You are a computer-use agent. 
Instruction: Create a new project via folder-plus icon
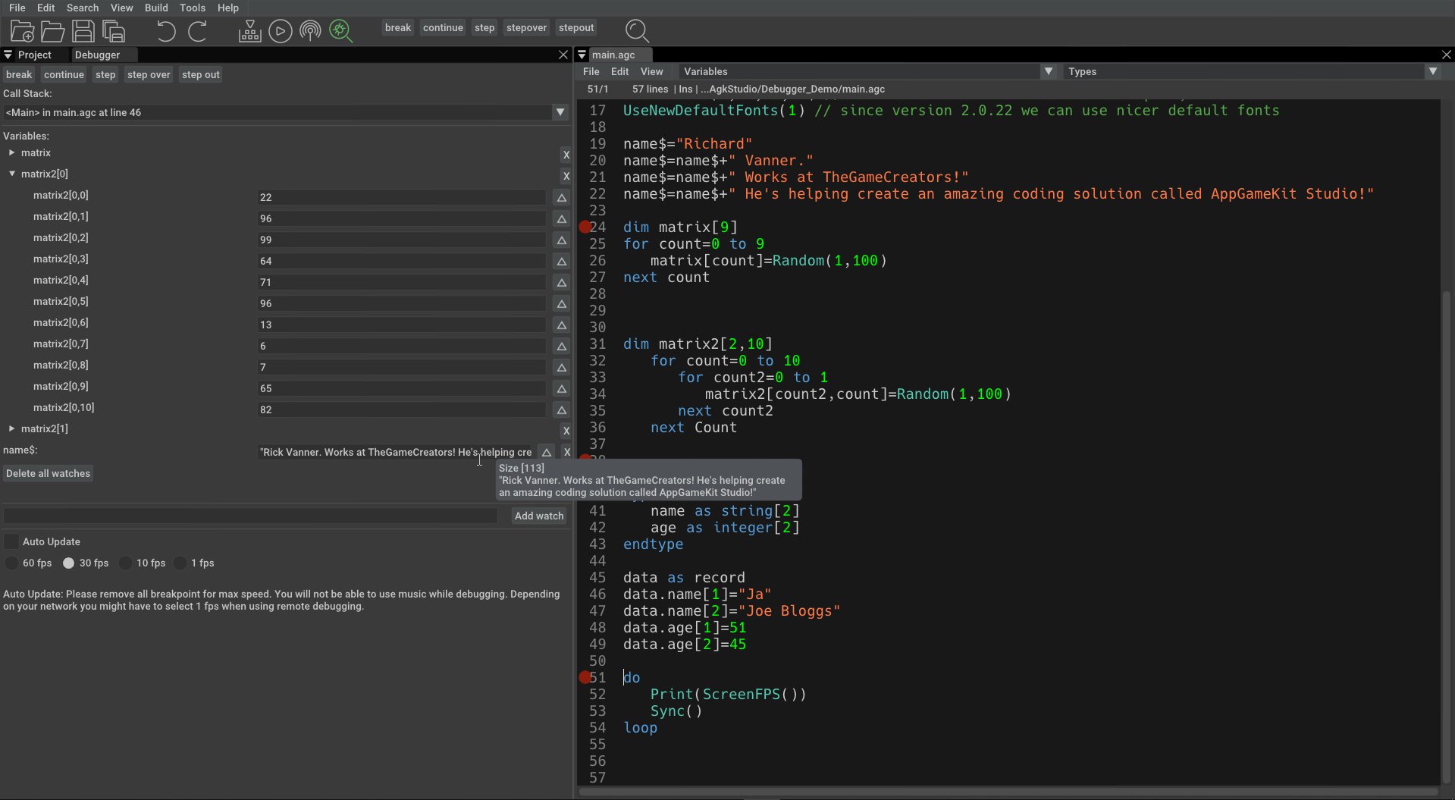pos(20,31)
